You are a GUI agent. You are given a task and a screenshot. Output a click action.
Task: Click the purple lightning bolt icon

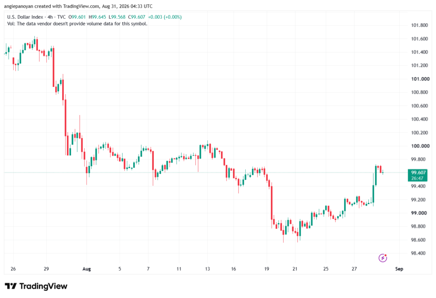(x=383, y=258)
